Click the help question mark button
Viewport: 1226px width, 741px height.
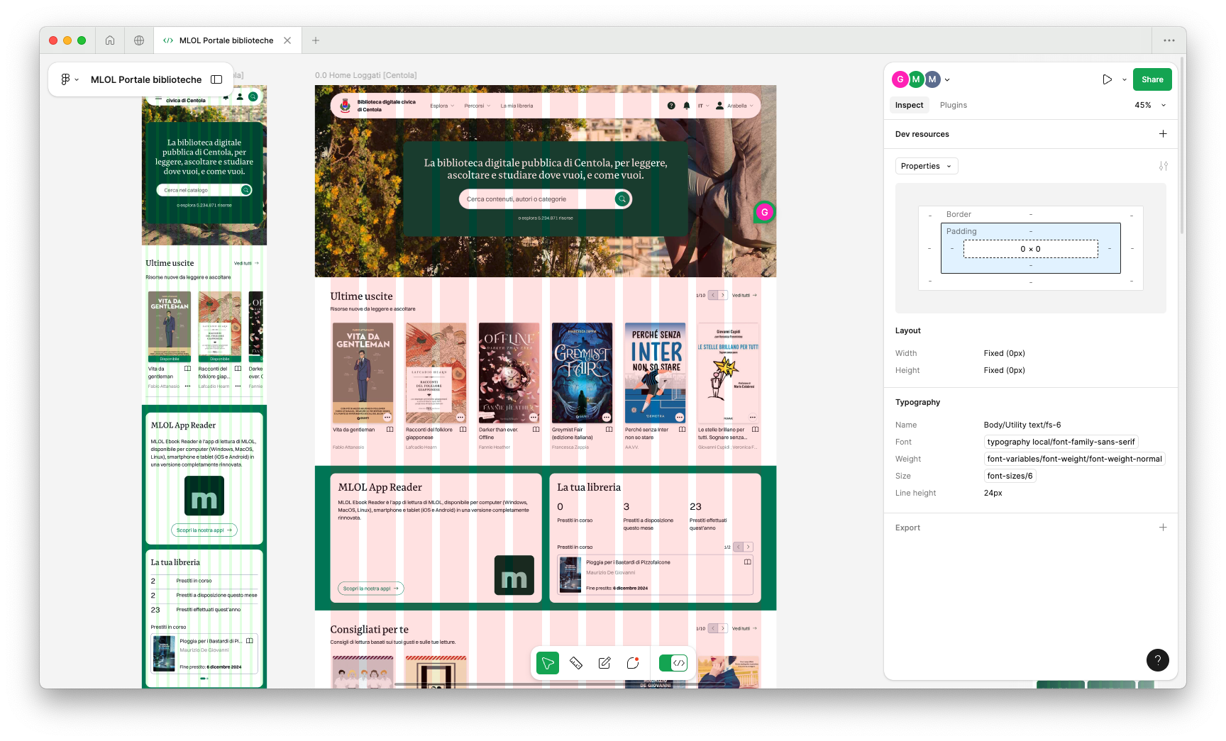[x=1157, y=660]
